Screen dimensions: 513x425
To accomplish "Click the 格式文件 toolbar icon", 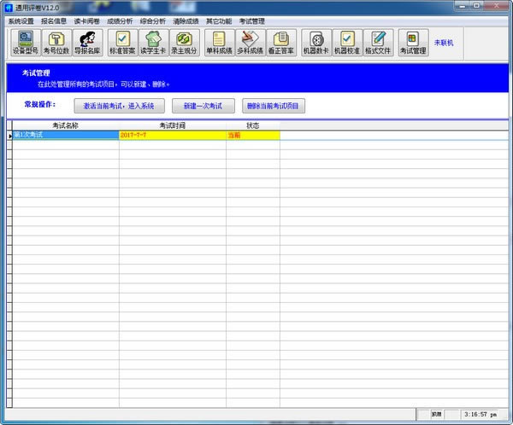I will point(378,43).
